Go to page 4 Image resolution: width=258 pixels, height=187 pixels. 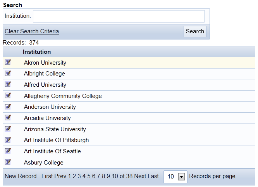[84, 176]
